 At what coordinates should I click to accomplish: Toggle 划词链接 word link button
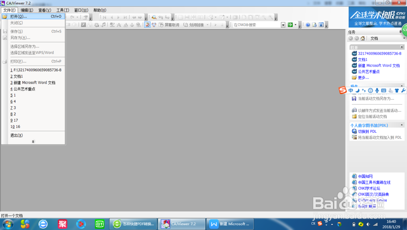[x=193, y=25]
